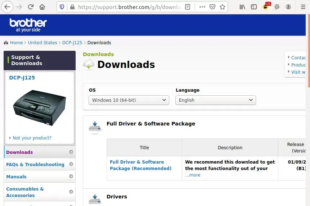
Task: Click the partially visible Contact link
Action: [298, 58]
